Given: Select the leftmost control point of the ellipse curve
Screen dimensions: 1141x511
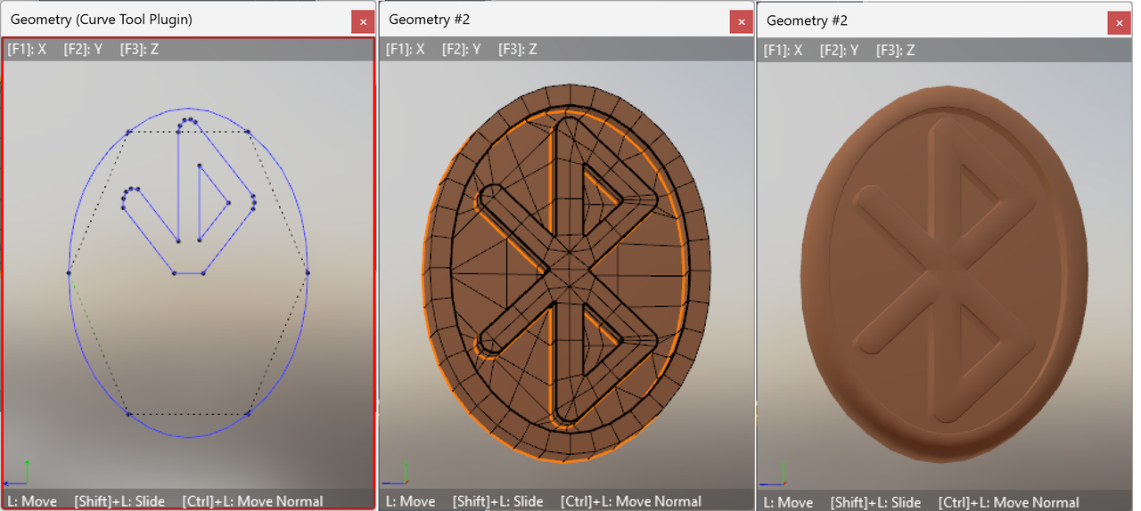Looking at the screenshot, I should click(69, 272).
